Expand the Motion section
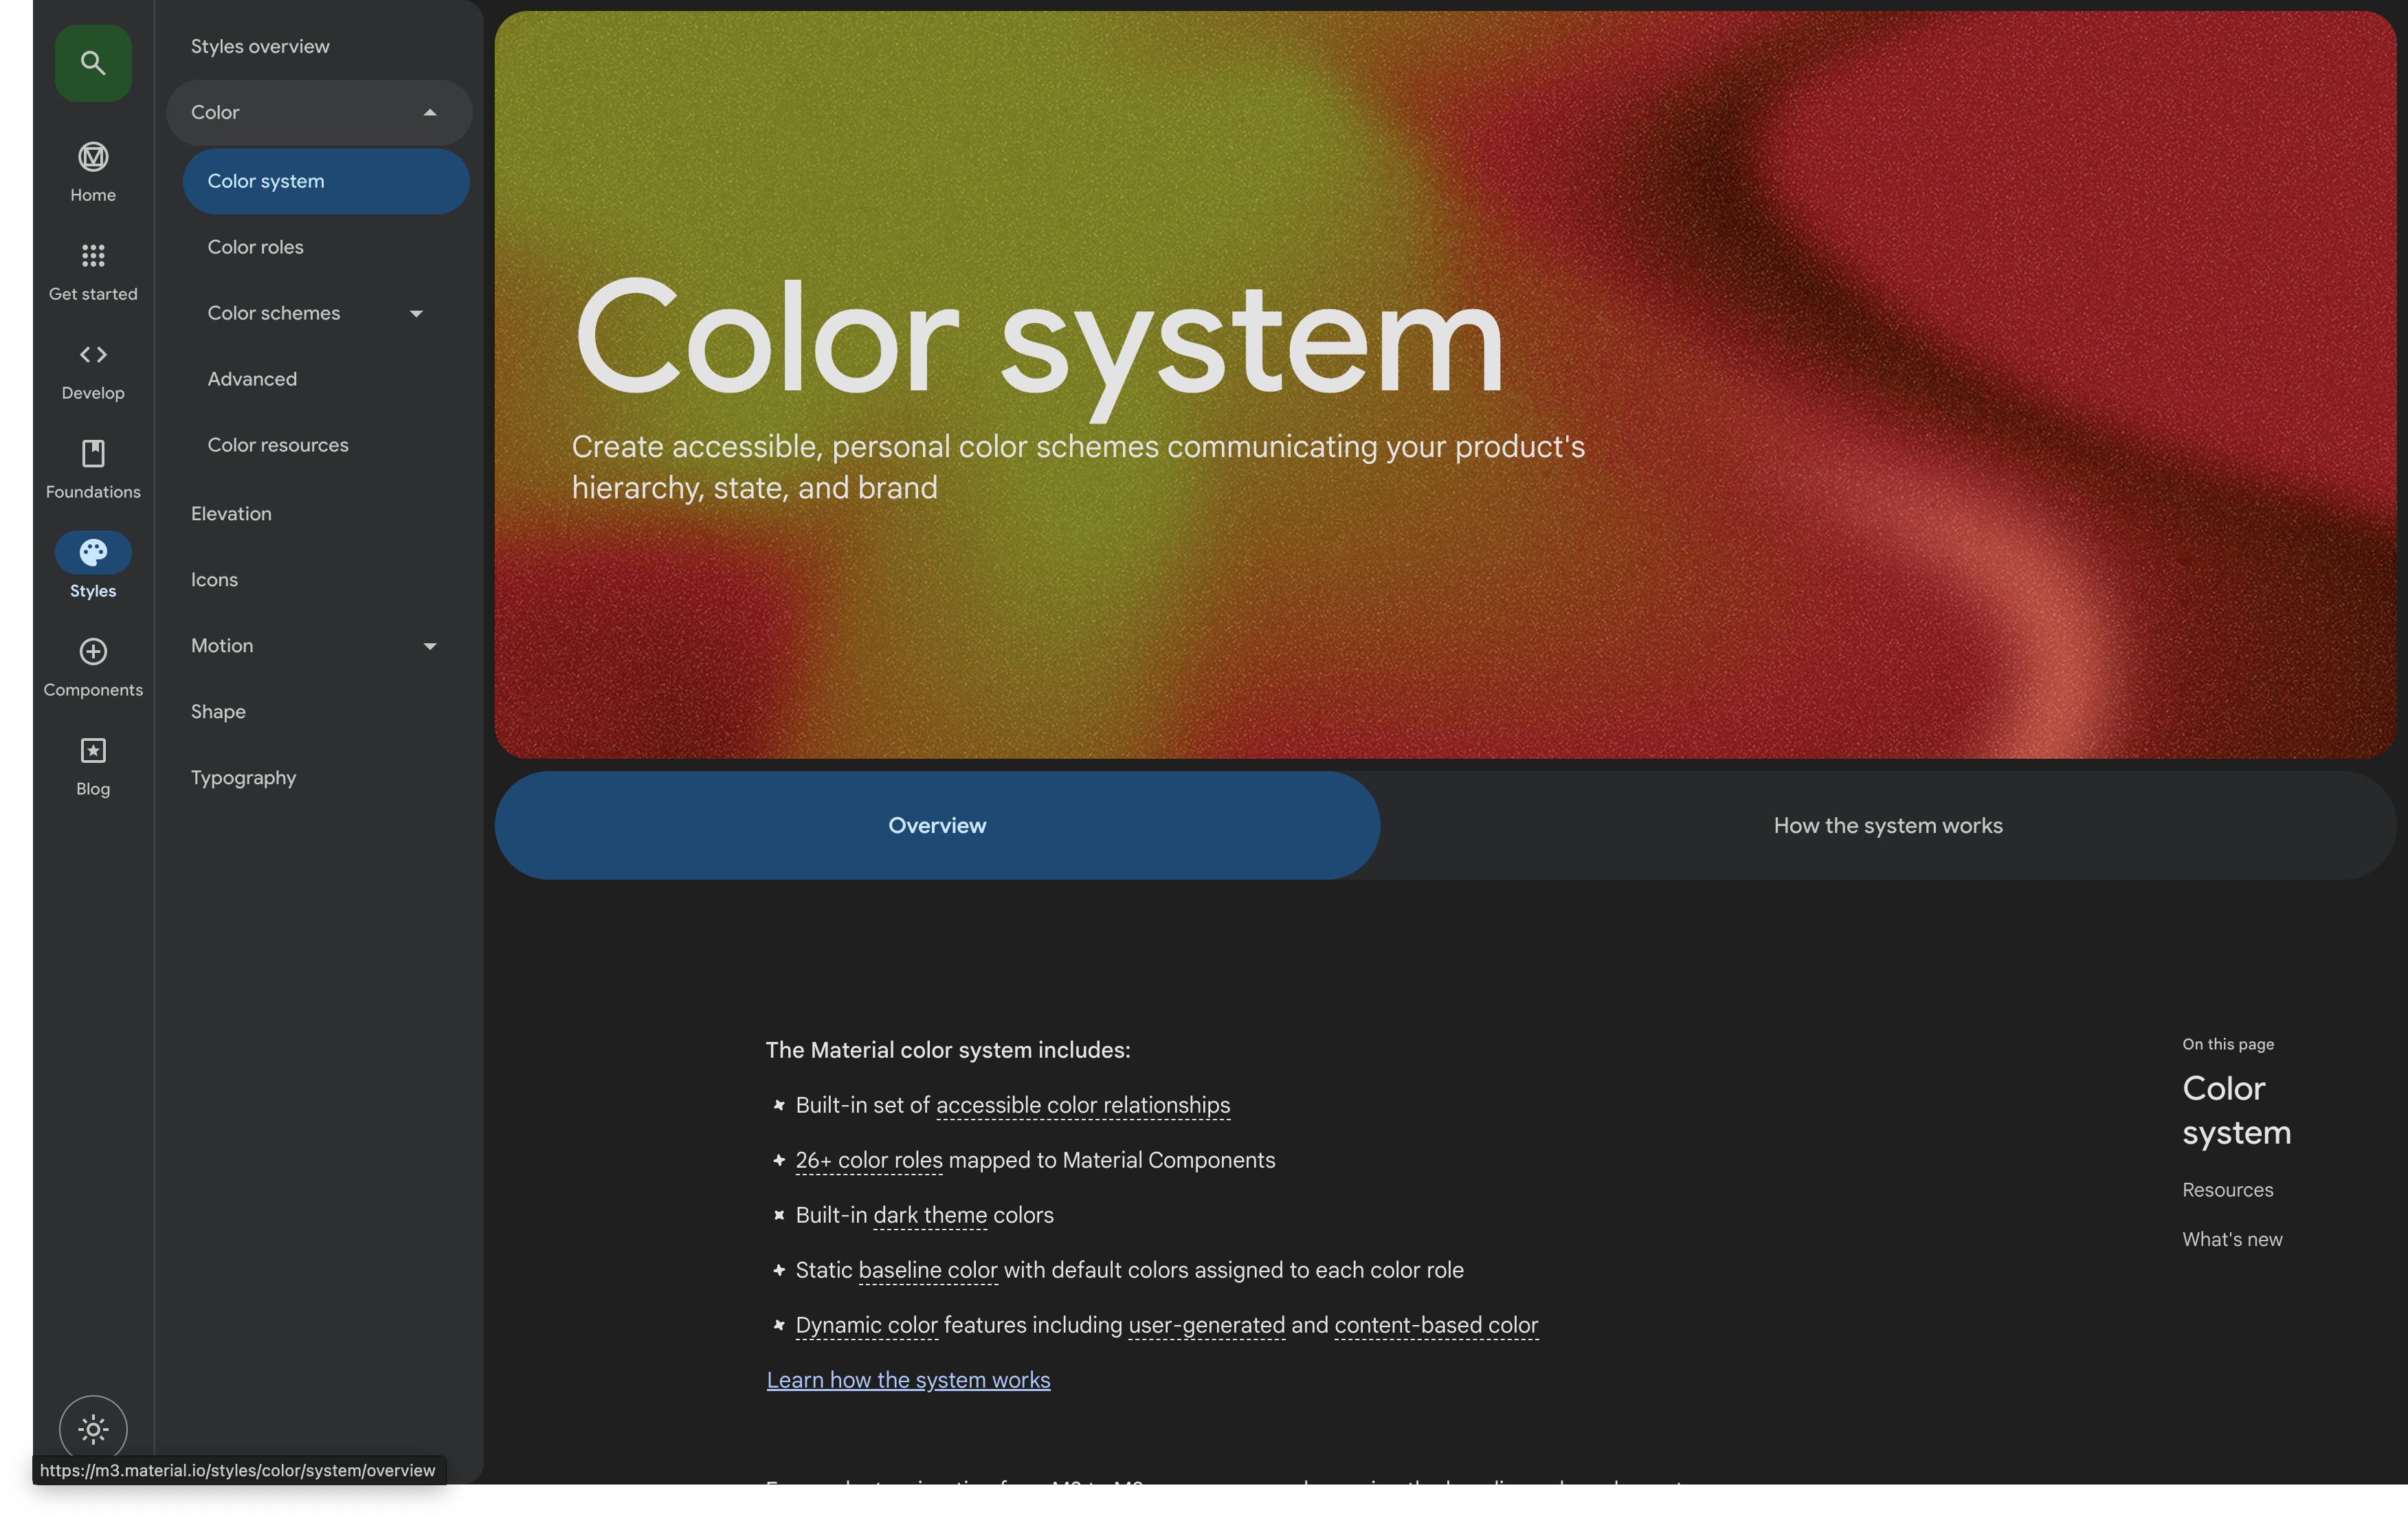 pos(430,646)
